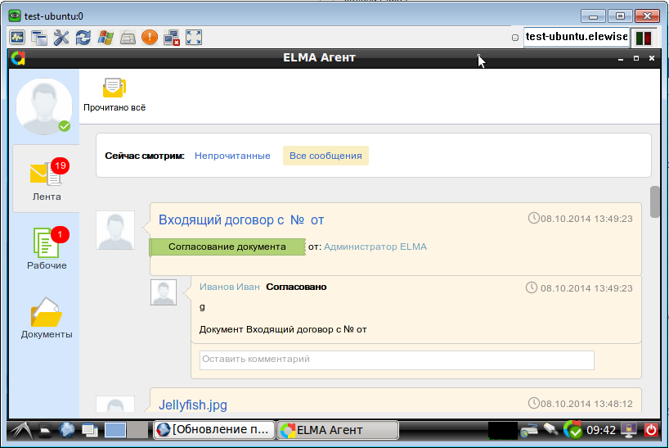Open the Лента tab with 19 badge

[x=46, y=179]
